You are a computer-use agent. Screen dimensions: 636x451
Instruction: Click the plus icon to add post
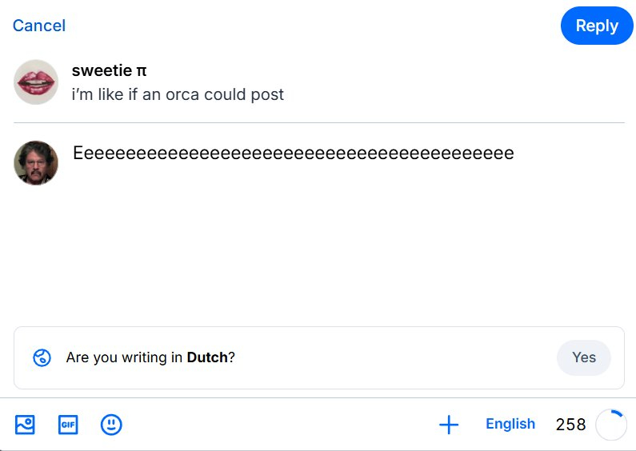coord(449,425)
